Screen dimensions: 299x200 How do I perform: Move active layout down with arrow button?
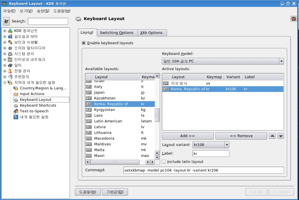tap(281, 136)
